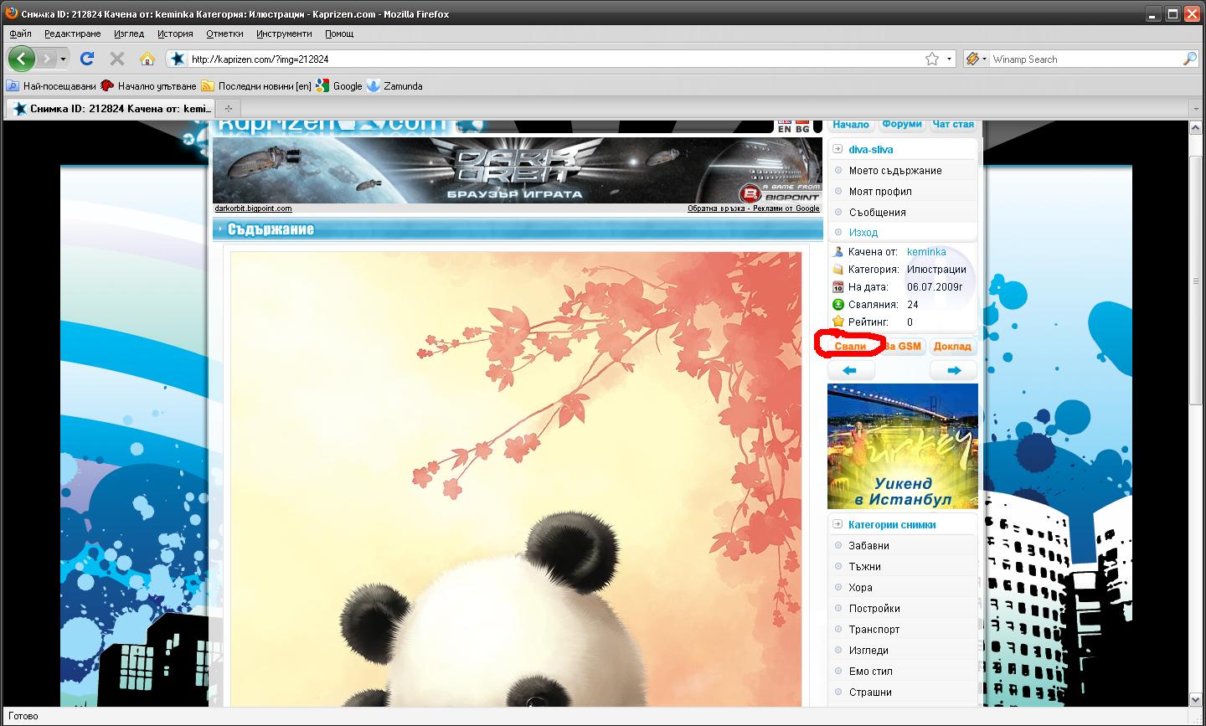The height and width of the screenshot is (726, 1206).
Task: Click the Dark Orbit banner ad
Action: point(518,171)
